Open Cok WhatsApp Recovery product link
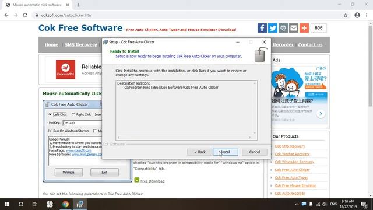Screen dimensions: 373x210 coord(294,162)
